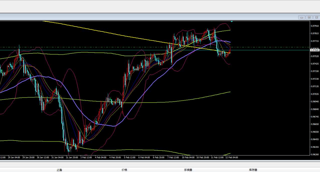Minimize the chart window
This screenshot has height=172, width=320.
tap(302, 17)
